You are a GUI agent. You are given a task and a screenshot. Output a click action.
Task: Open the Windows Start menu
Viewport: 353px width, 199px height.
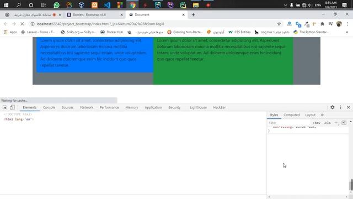point(6,5)
